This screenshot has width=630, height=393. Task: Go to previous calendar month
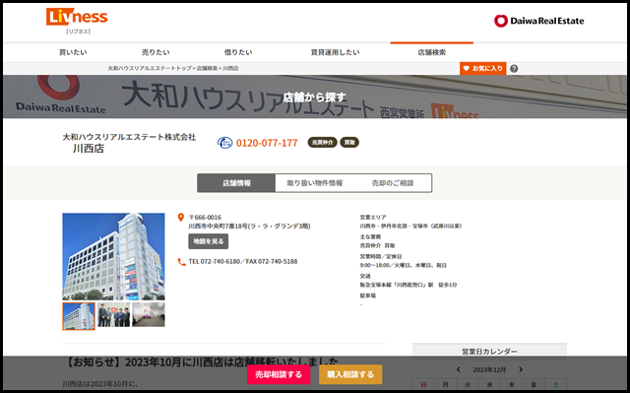point(459,369)
